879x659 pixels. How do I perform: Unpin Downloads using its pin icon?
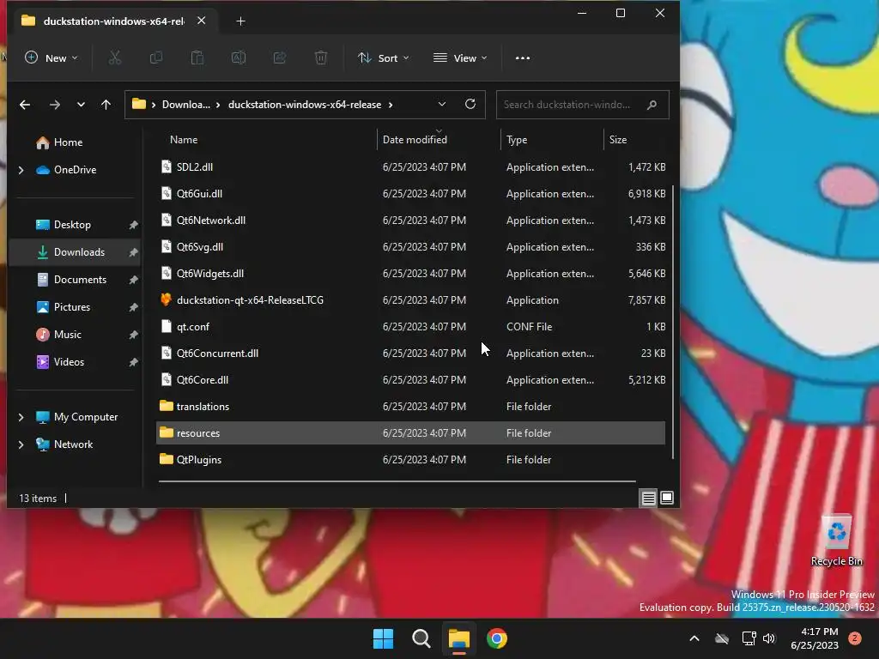click(133, 253)
